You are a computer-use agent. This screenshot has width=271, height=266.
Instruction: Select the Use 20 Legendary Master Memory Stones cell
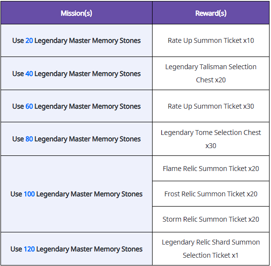[x=77, y=40]
